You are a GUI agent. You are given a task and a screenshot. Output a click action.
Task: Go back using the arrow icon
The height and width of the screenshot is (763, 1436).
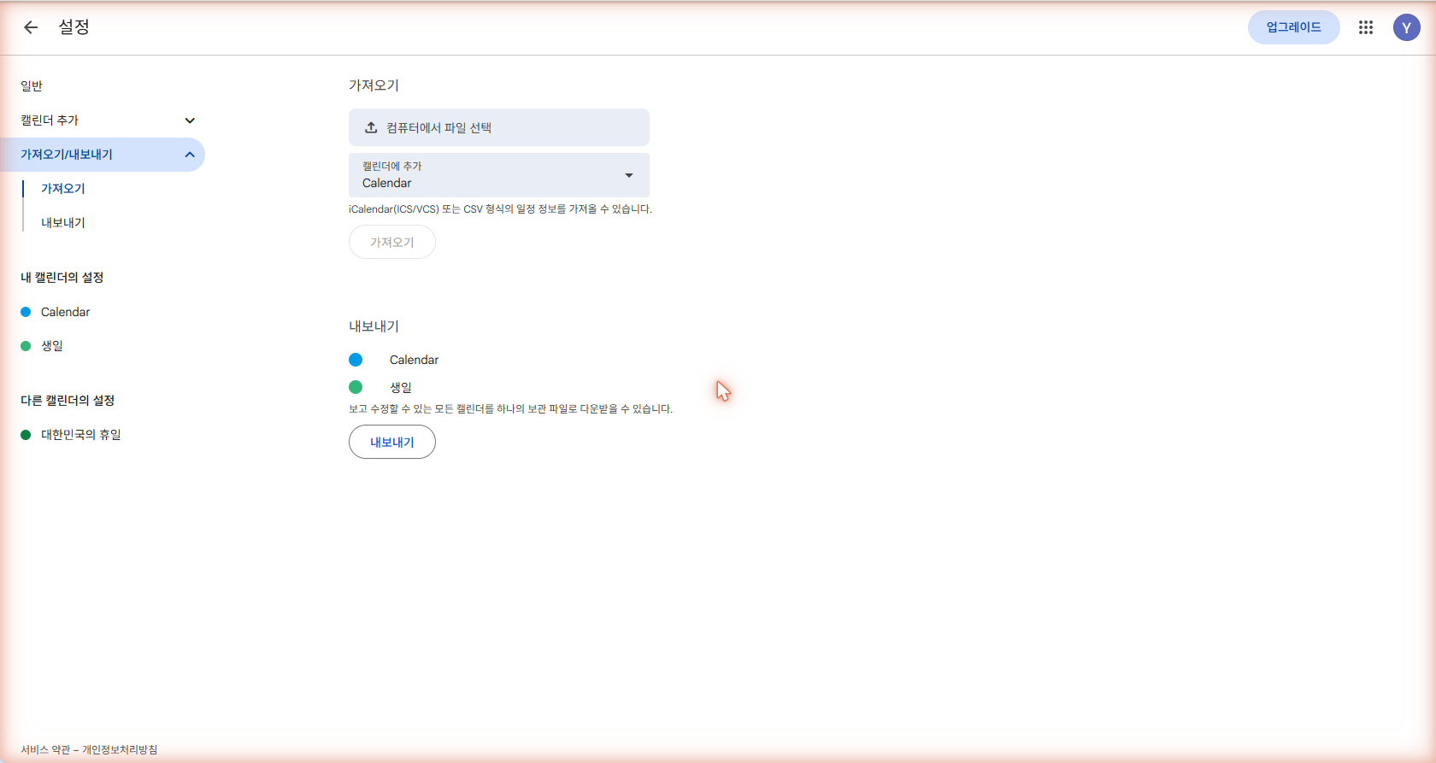click(31, 27)
